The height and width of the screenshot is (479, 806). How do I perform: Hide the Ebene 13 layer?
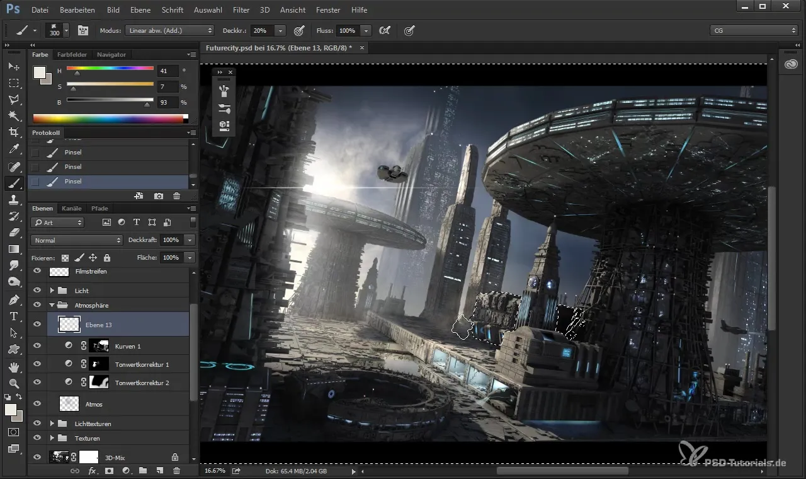[x=37, y=325]
